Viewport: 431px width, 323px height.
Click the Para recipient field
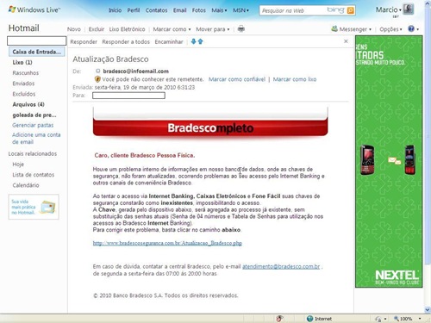(x=128, y=96)
